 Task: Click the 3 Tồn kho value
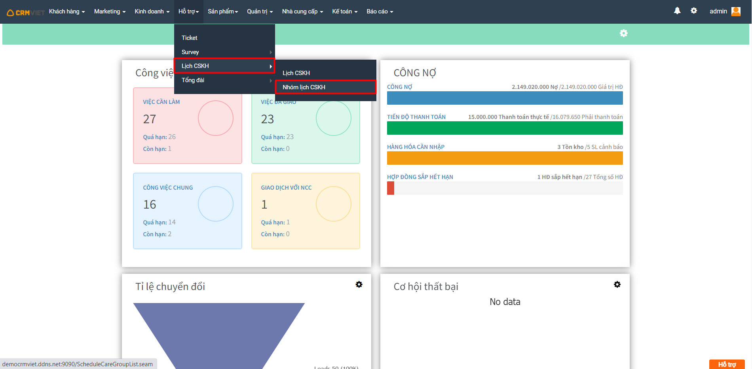(x=570, y=147)
